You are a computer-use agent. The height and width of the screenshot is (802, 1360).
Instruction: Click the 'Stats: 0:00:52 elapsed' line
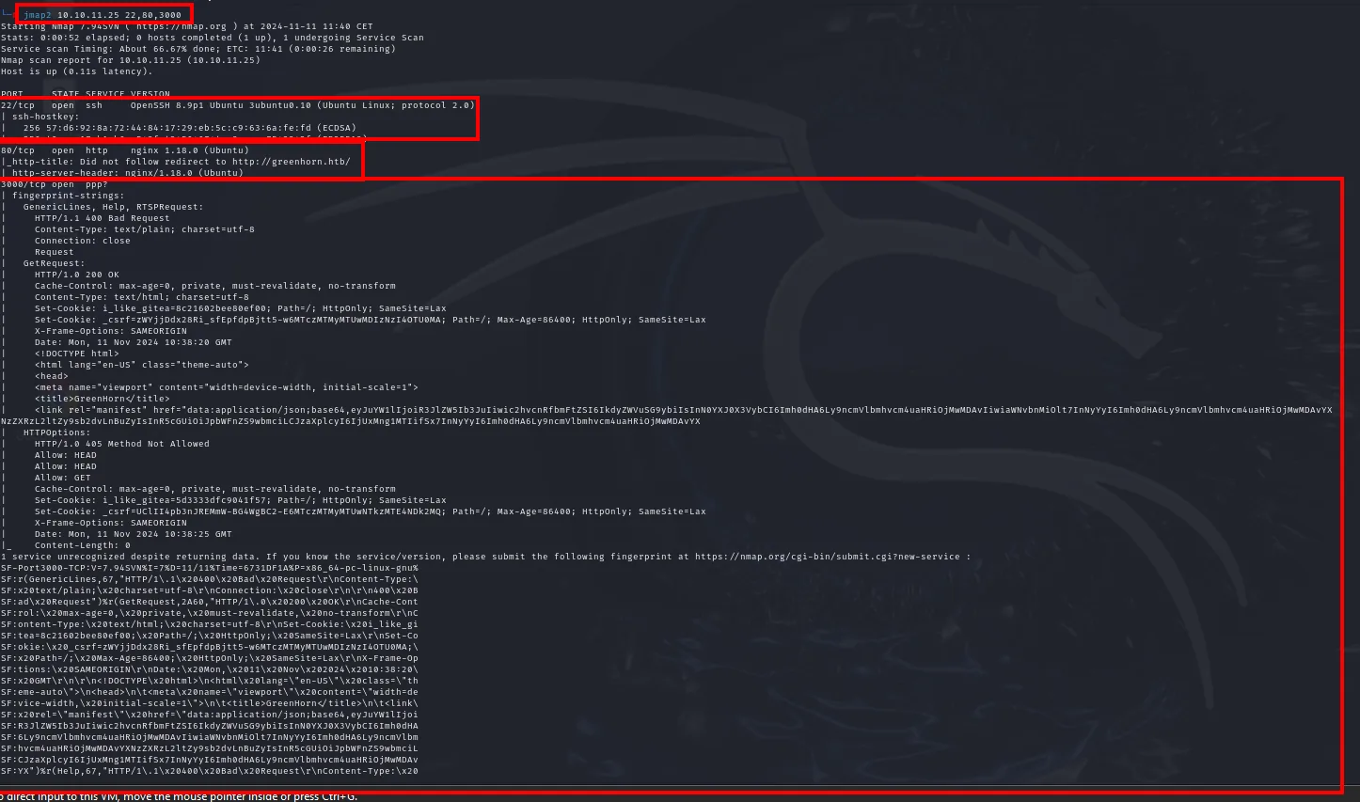[x=213, y=38]
